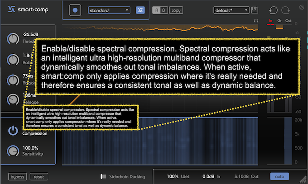Image resolution: width=308 pixels, height=184 pixels.
Task: Undo the last change
Action: pos(273,10)
